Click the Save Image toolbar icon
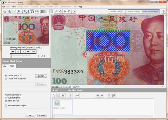Image resolution: width=168 pixels, height=120 pixels. 9,11
